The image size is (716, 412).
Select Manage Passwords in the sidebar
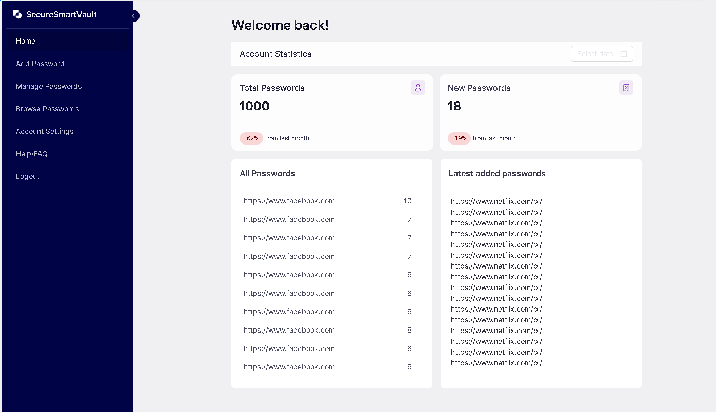coord(49,86)
